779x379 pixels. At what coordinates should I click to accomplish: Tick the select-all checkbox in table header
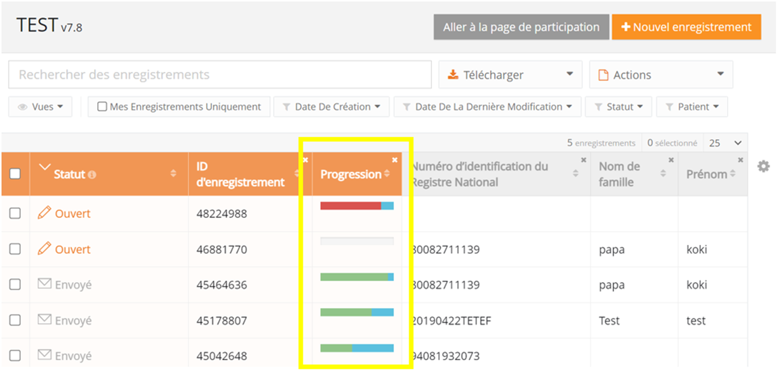click(x=15, y=174)
